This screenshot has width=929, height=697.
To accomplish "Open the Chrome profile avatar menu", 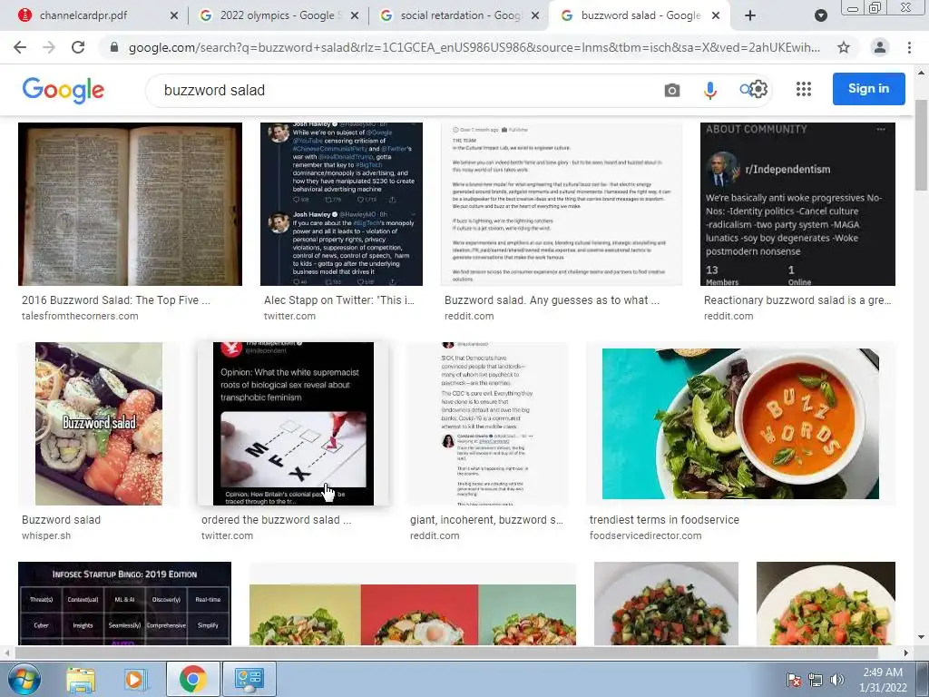I will pyautogui.click(x=880, y=47).
